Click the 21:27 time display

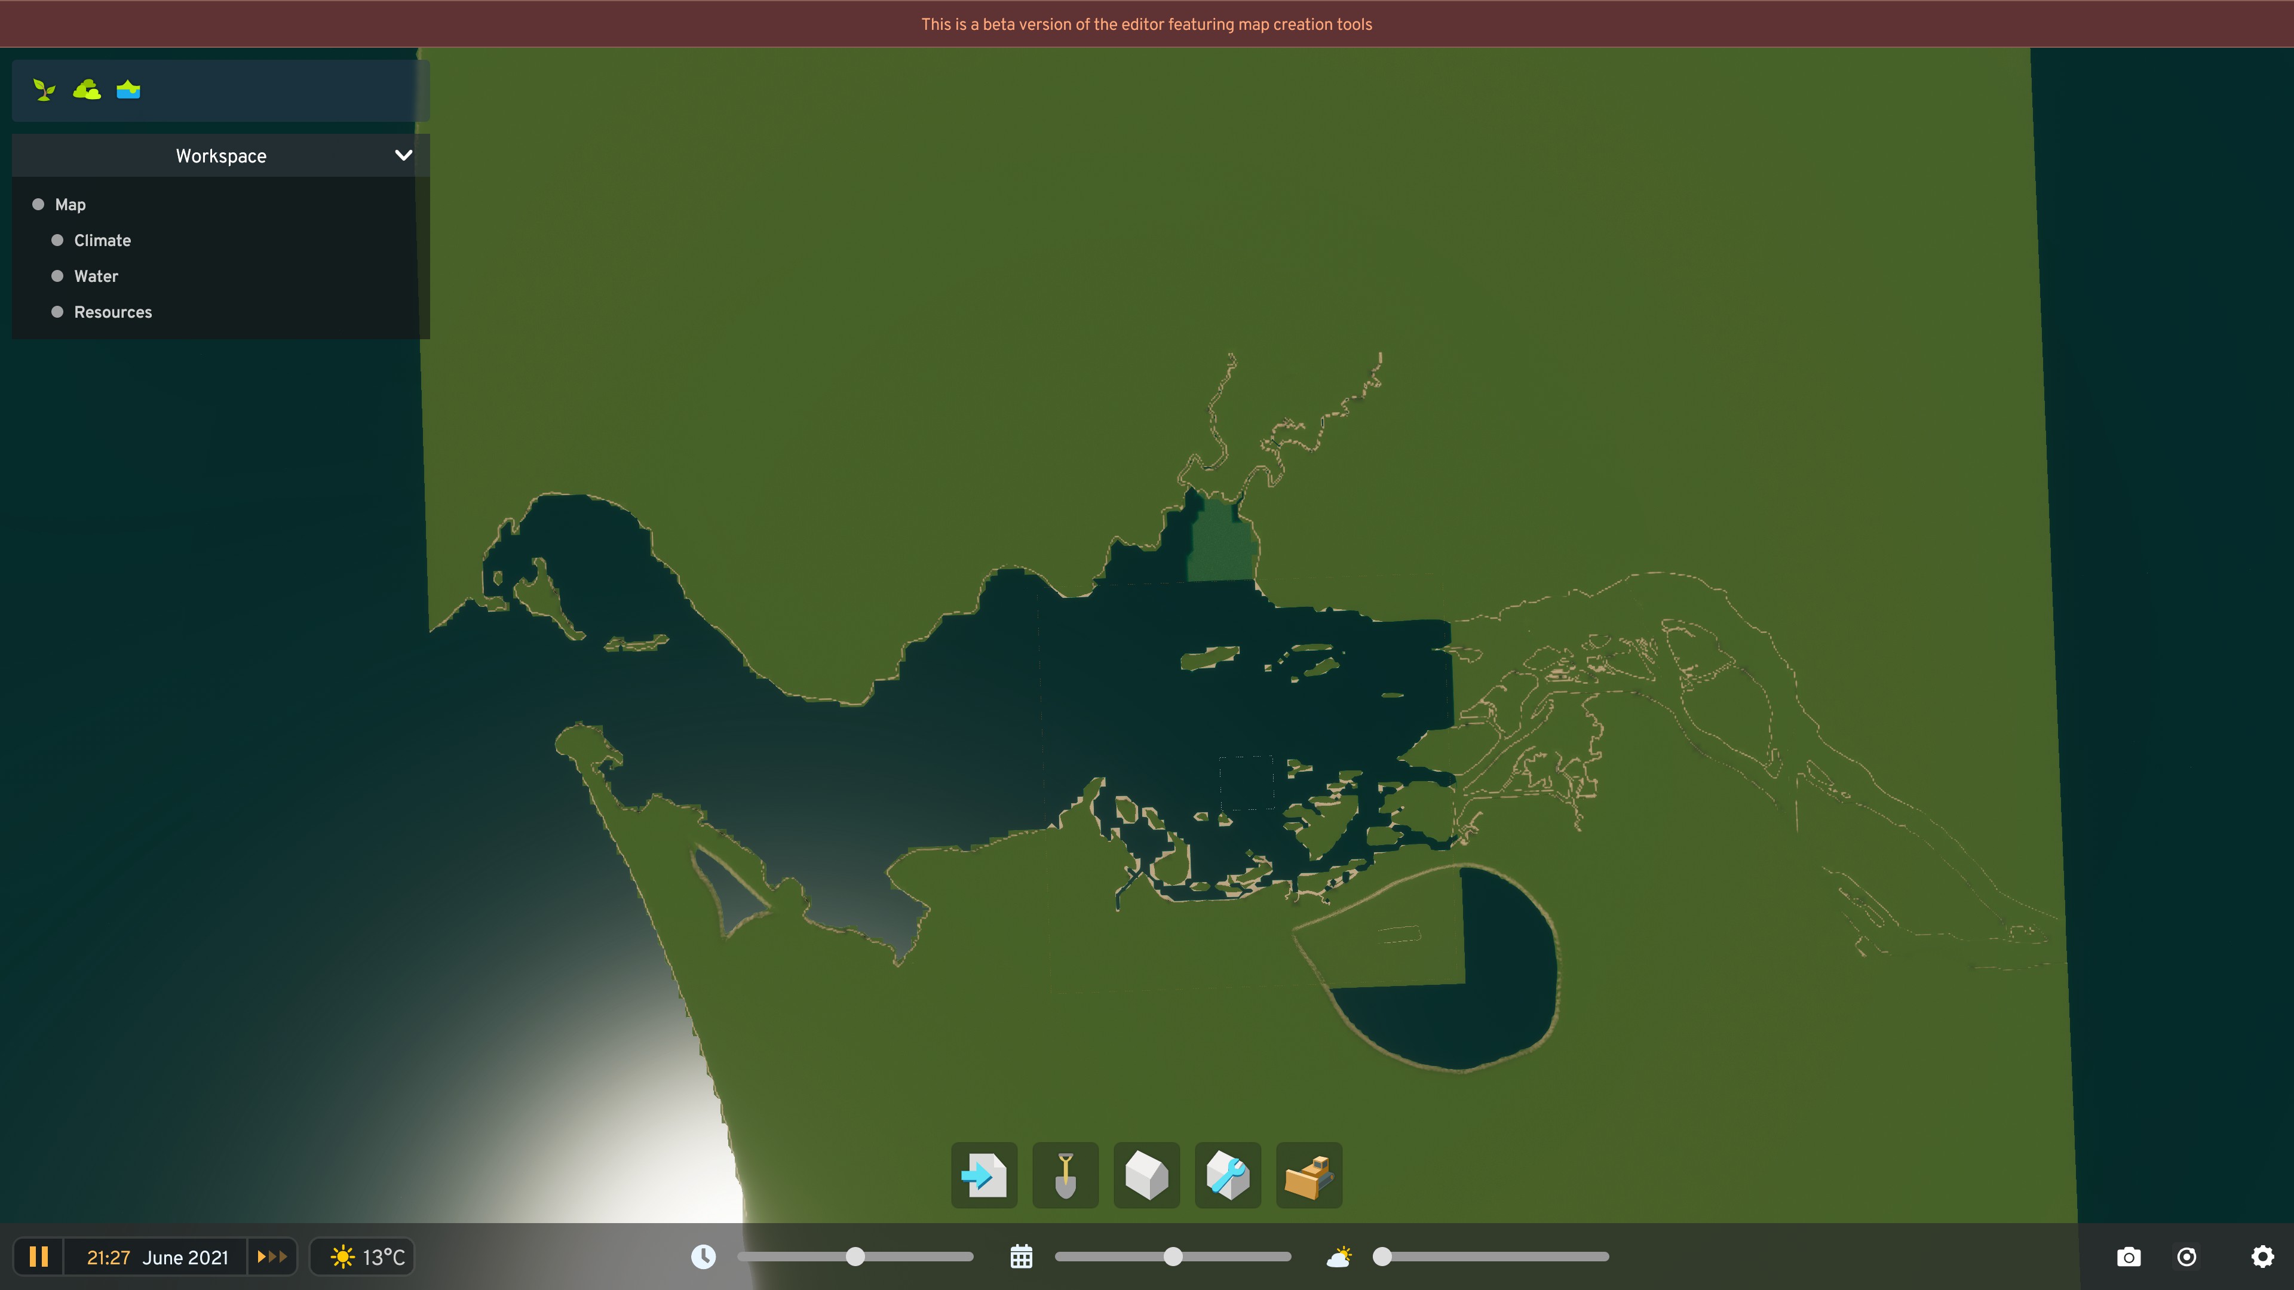tap(109, 1258)
